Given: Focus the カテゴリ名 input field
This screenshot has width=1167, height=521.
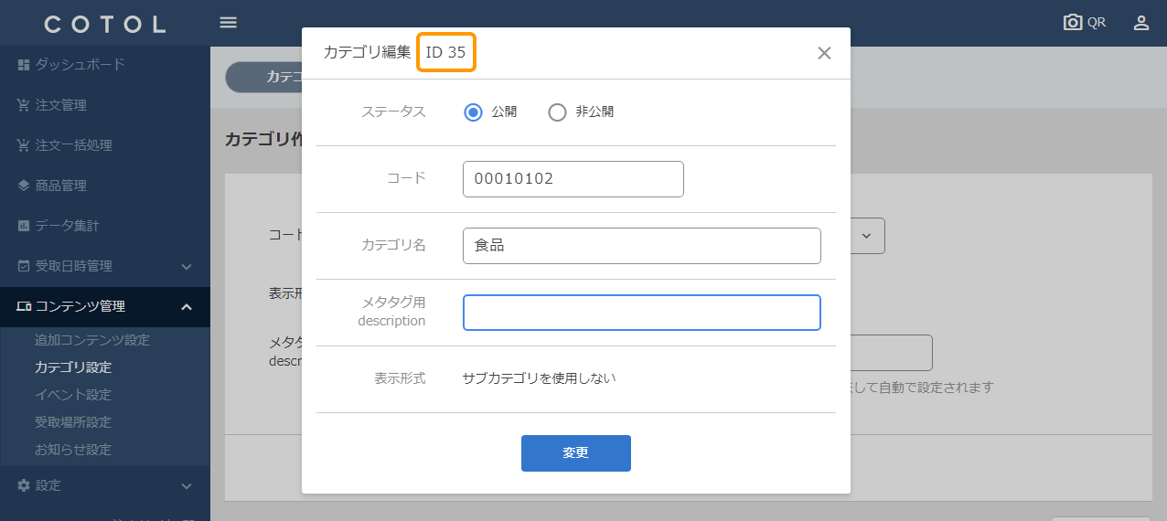Looking at the screenshot, I should click(x=642, y=246).
